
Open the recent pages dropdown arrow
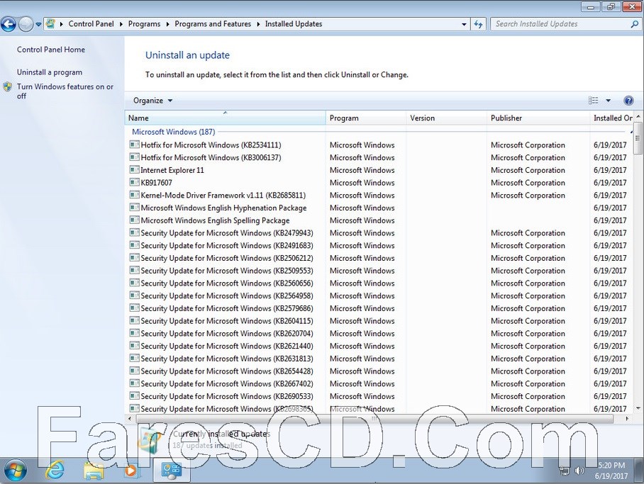click(x=38, y=24)
